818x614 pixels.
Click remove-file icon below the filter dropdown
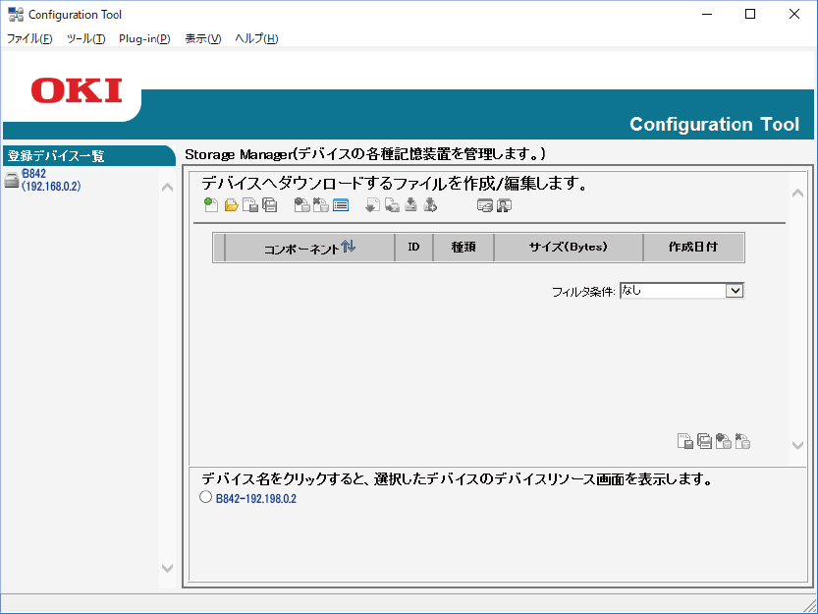tap(742, 441)
